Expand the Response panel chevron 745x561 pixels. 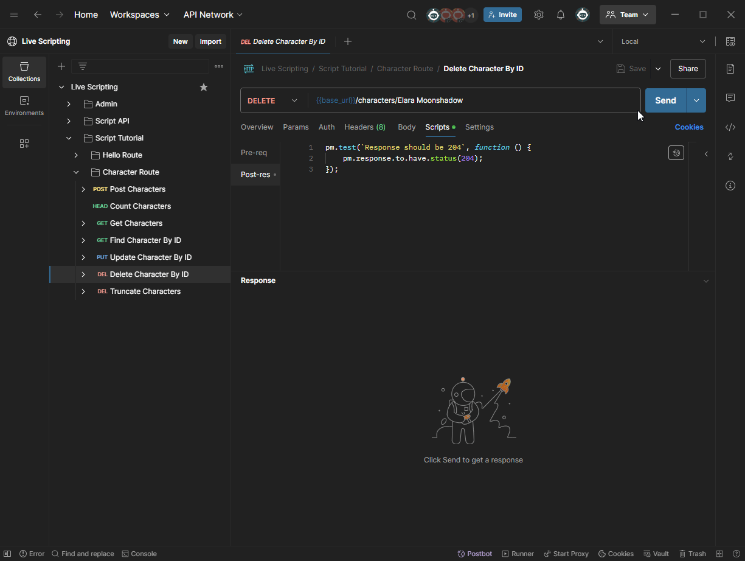pos(706,280)
